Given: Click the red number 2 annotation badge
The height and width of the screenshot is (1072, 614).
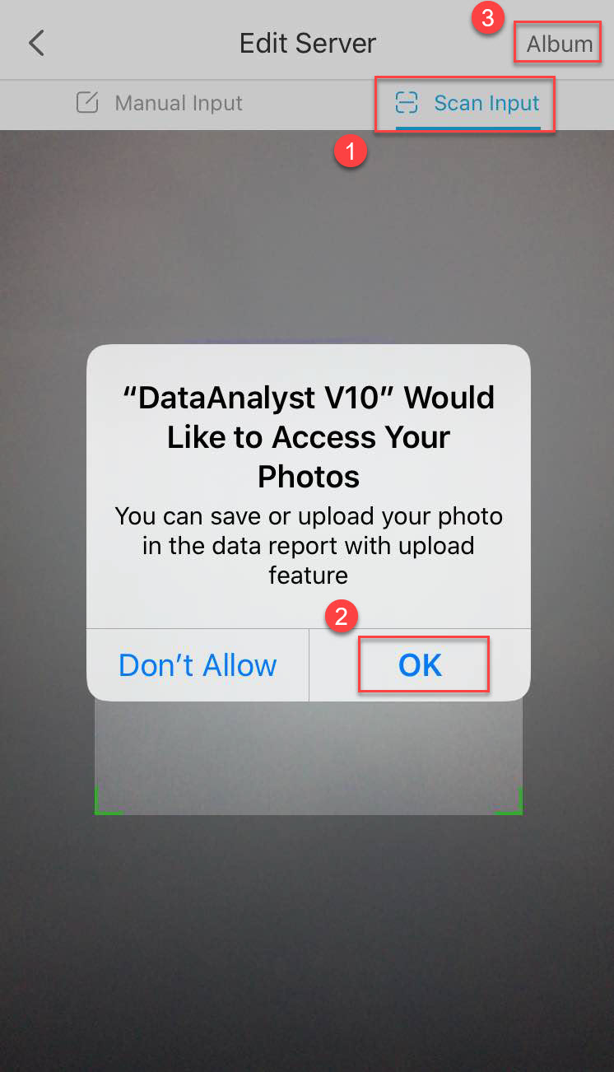Looking at the screenshot, I should [x=342, y=617].
